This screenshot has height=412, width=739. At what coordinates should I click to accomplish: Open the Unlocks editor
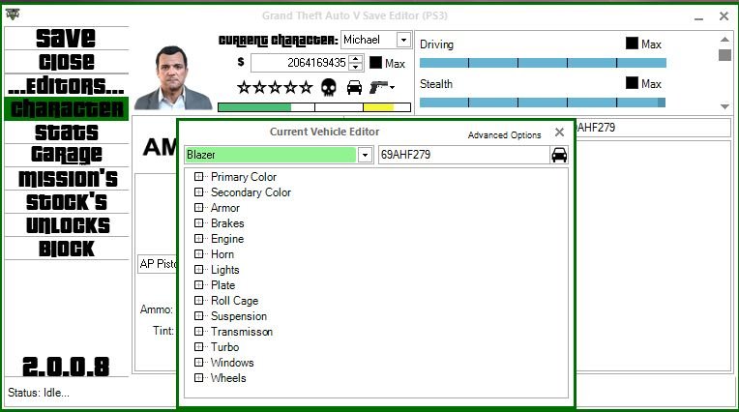[x=67, y=225]
